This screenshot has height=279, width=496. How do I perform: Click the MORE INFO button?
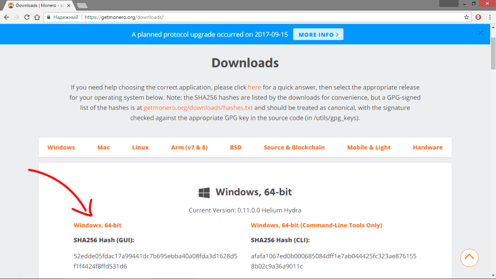click(x=318, y=34)
